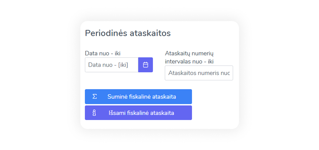The image size is (319, 150).
Task: Click the report number range placeholder text
Action: tap(199, 73)
